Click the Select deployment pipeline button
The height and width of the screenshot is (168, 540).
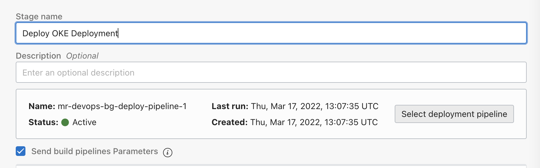coord(454,114)
